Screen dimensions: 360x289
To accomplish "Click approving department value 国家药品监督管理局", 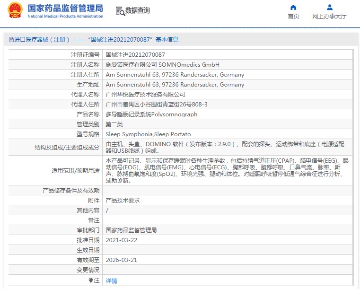I will (131, 230).
